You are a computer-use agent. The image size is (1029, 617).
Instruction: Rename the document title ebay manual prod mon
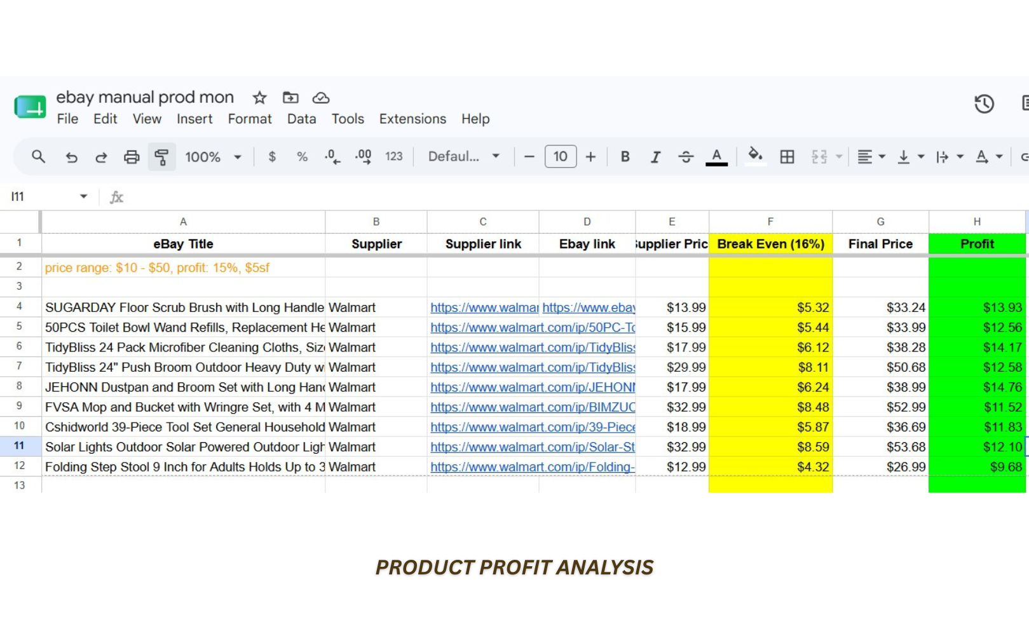point(145,97)
